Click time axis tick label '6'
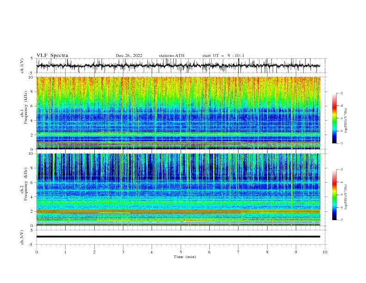Viewport: 366px width, 283px height. 209,252
